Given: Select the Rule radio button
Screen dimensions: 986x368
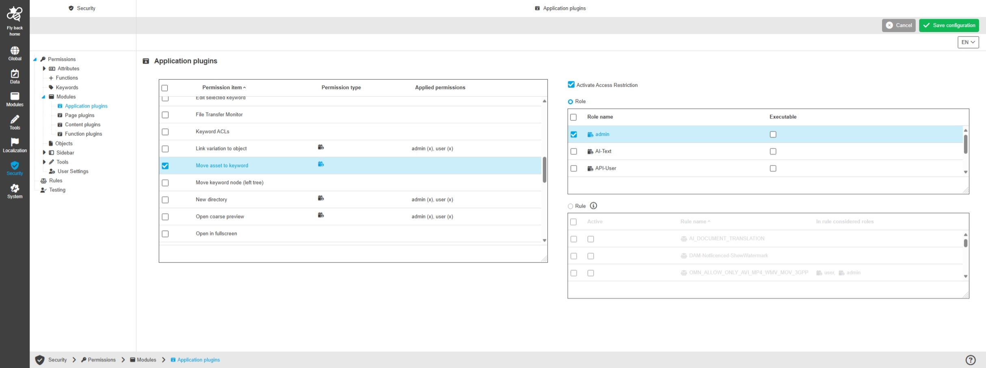Looking at the screenshot, I should point(570,206).
